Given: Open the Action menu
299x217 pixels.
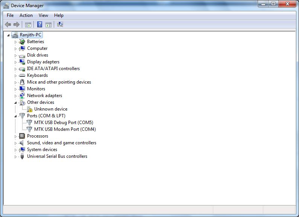Looking at the screenshot, I should tap(26, 15).
